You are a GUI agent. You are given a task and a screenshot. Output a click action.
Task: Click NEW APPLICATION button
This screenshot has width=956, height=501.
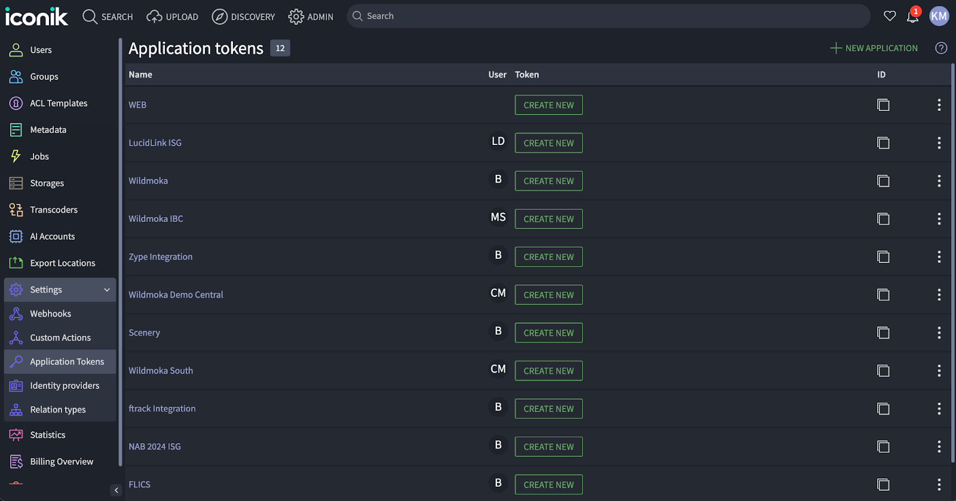[x=874, y=48]
